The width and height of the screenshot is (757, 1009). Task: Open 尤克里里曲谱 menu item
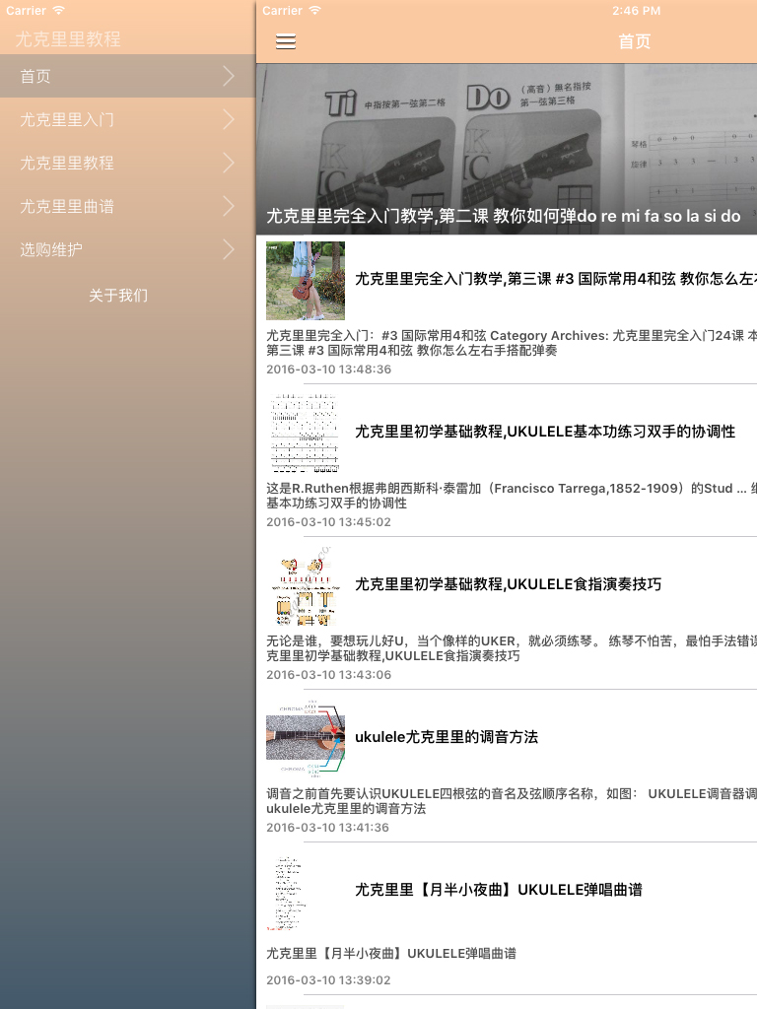coord(127,206)
